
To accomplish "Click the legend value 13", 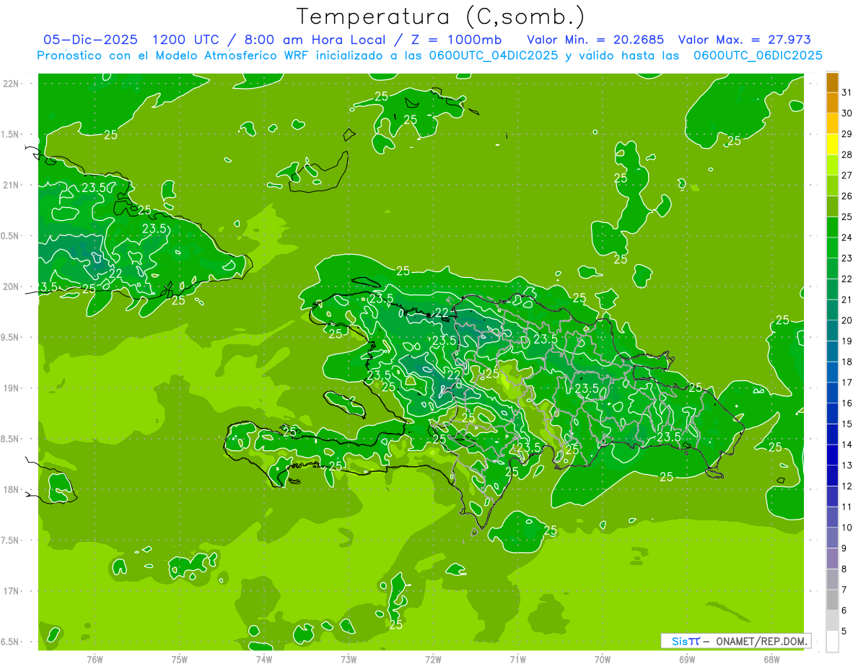I will point(847,465).
